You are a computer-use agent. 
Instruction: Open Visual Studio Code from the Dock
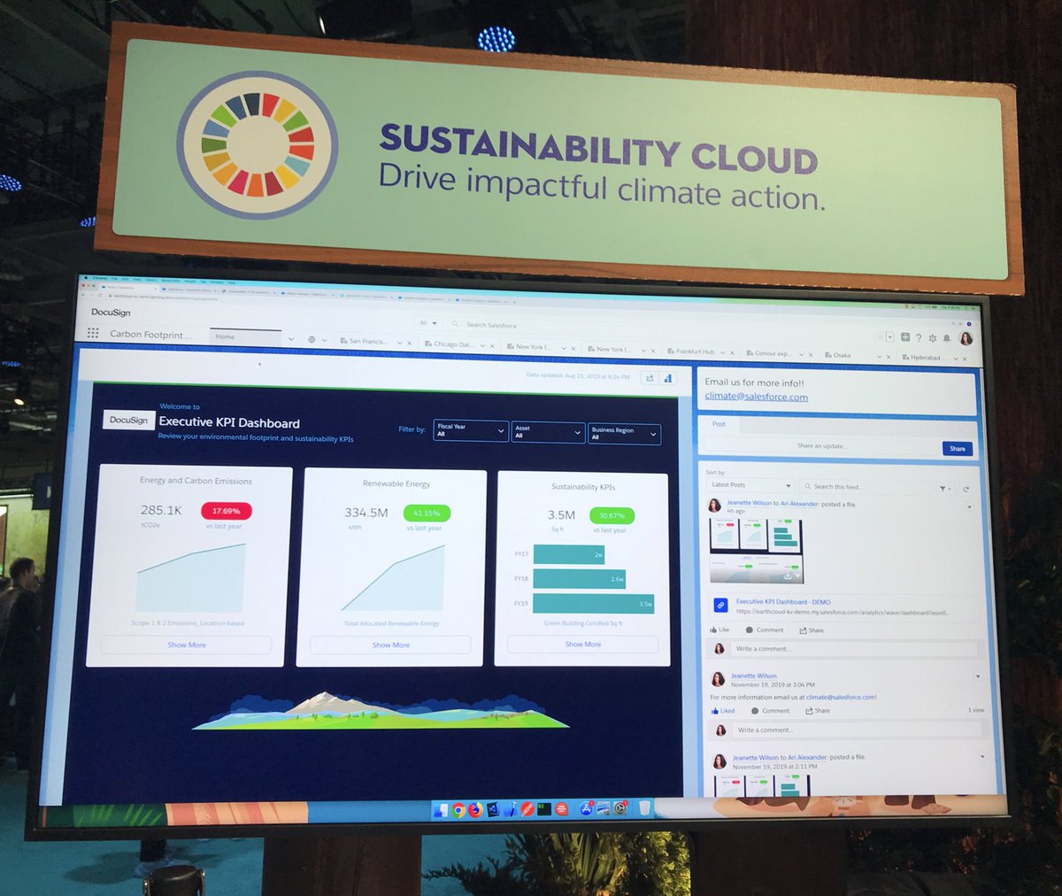(x=493, y=809)
